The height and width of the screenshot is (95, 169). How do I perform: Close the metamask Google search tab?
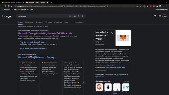pos(47,2)
